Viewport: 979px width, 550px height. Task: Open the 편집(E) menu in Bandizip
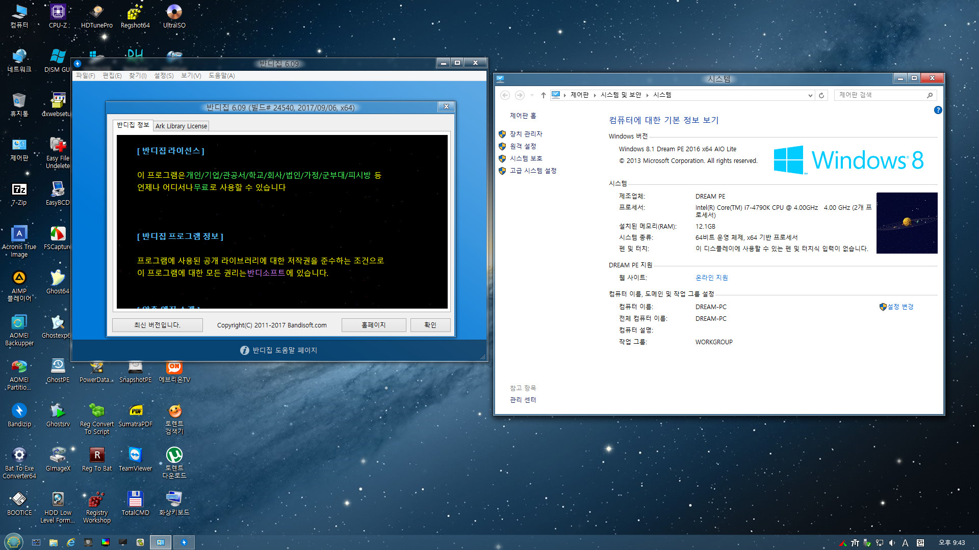point(112,75)
